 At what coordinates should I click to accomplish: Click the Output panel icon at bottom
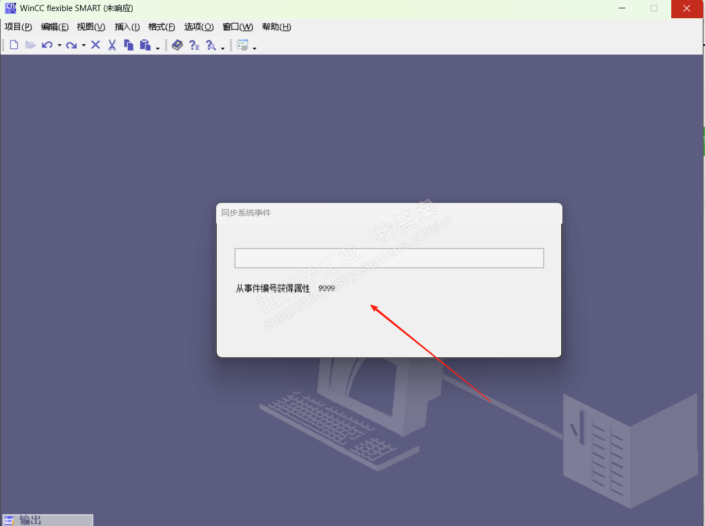coord(9,520)
